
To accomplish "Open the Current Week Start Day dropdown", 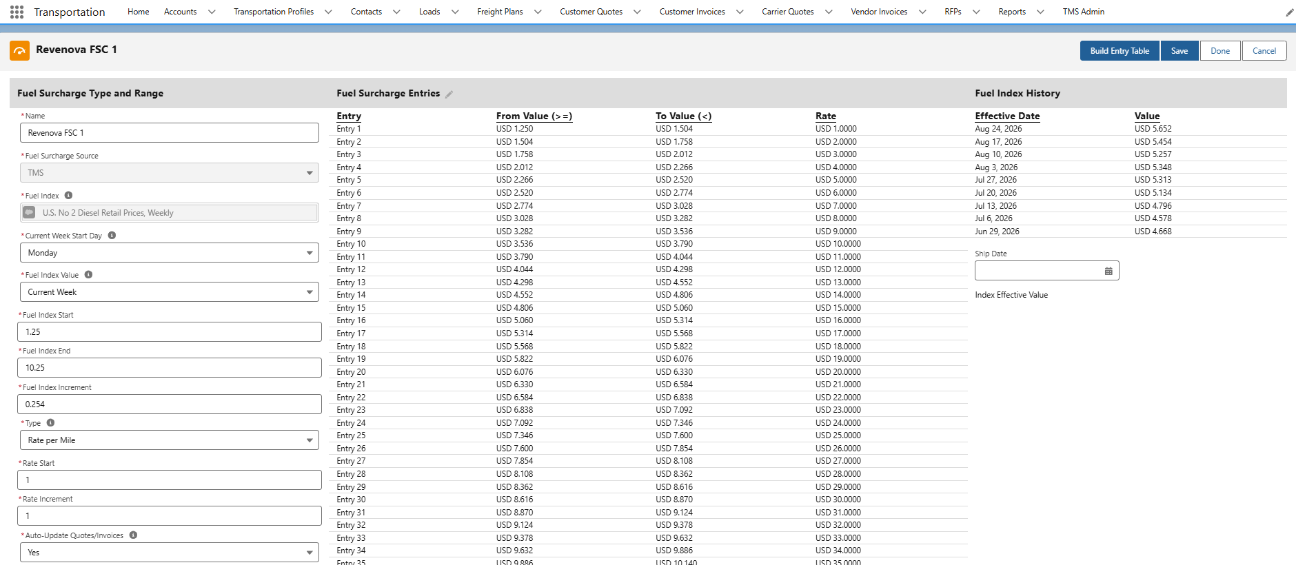I will click(170, 253).
